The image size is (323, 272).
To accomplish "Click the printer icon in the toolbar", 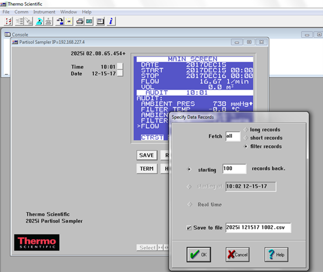I will point(80,22).
